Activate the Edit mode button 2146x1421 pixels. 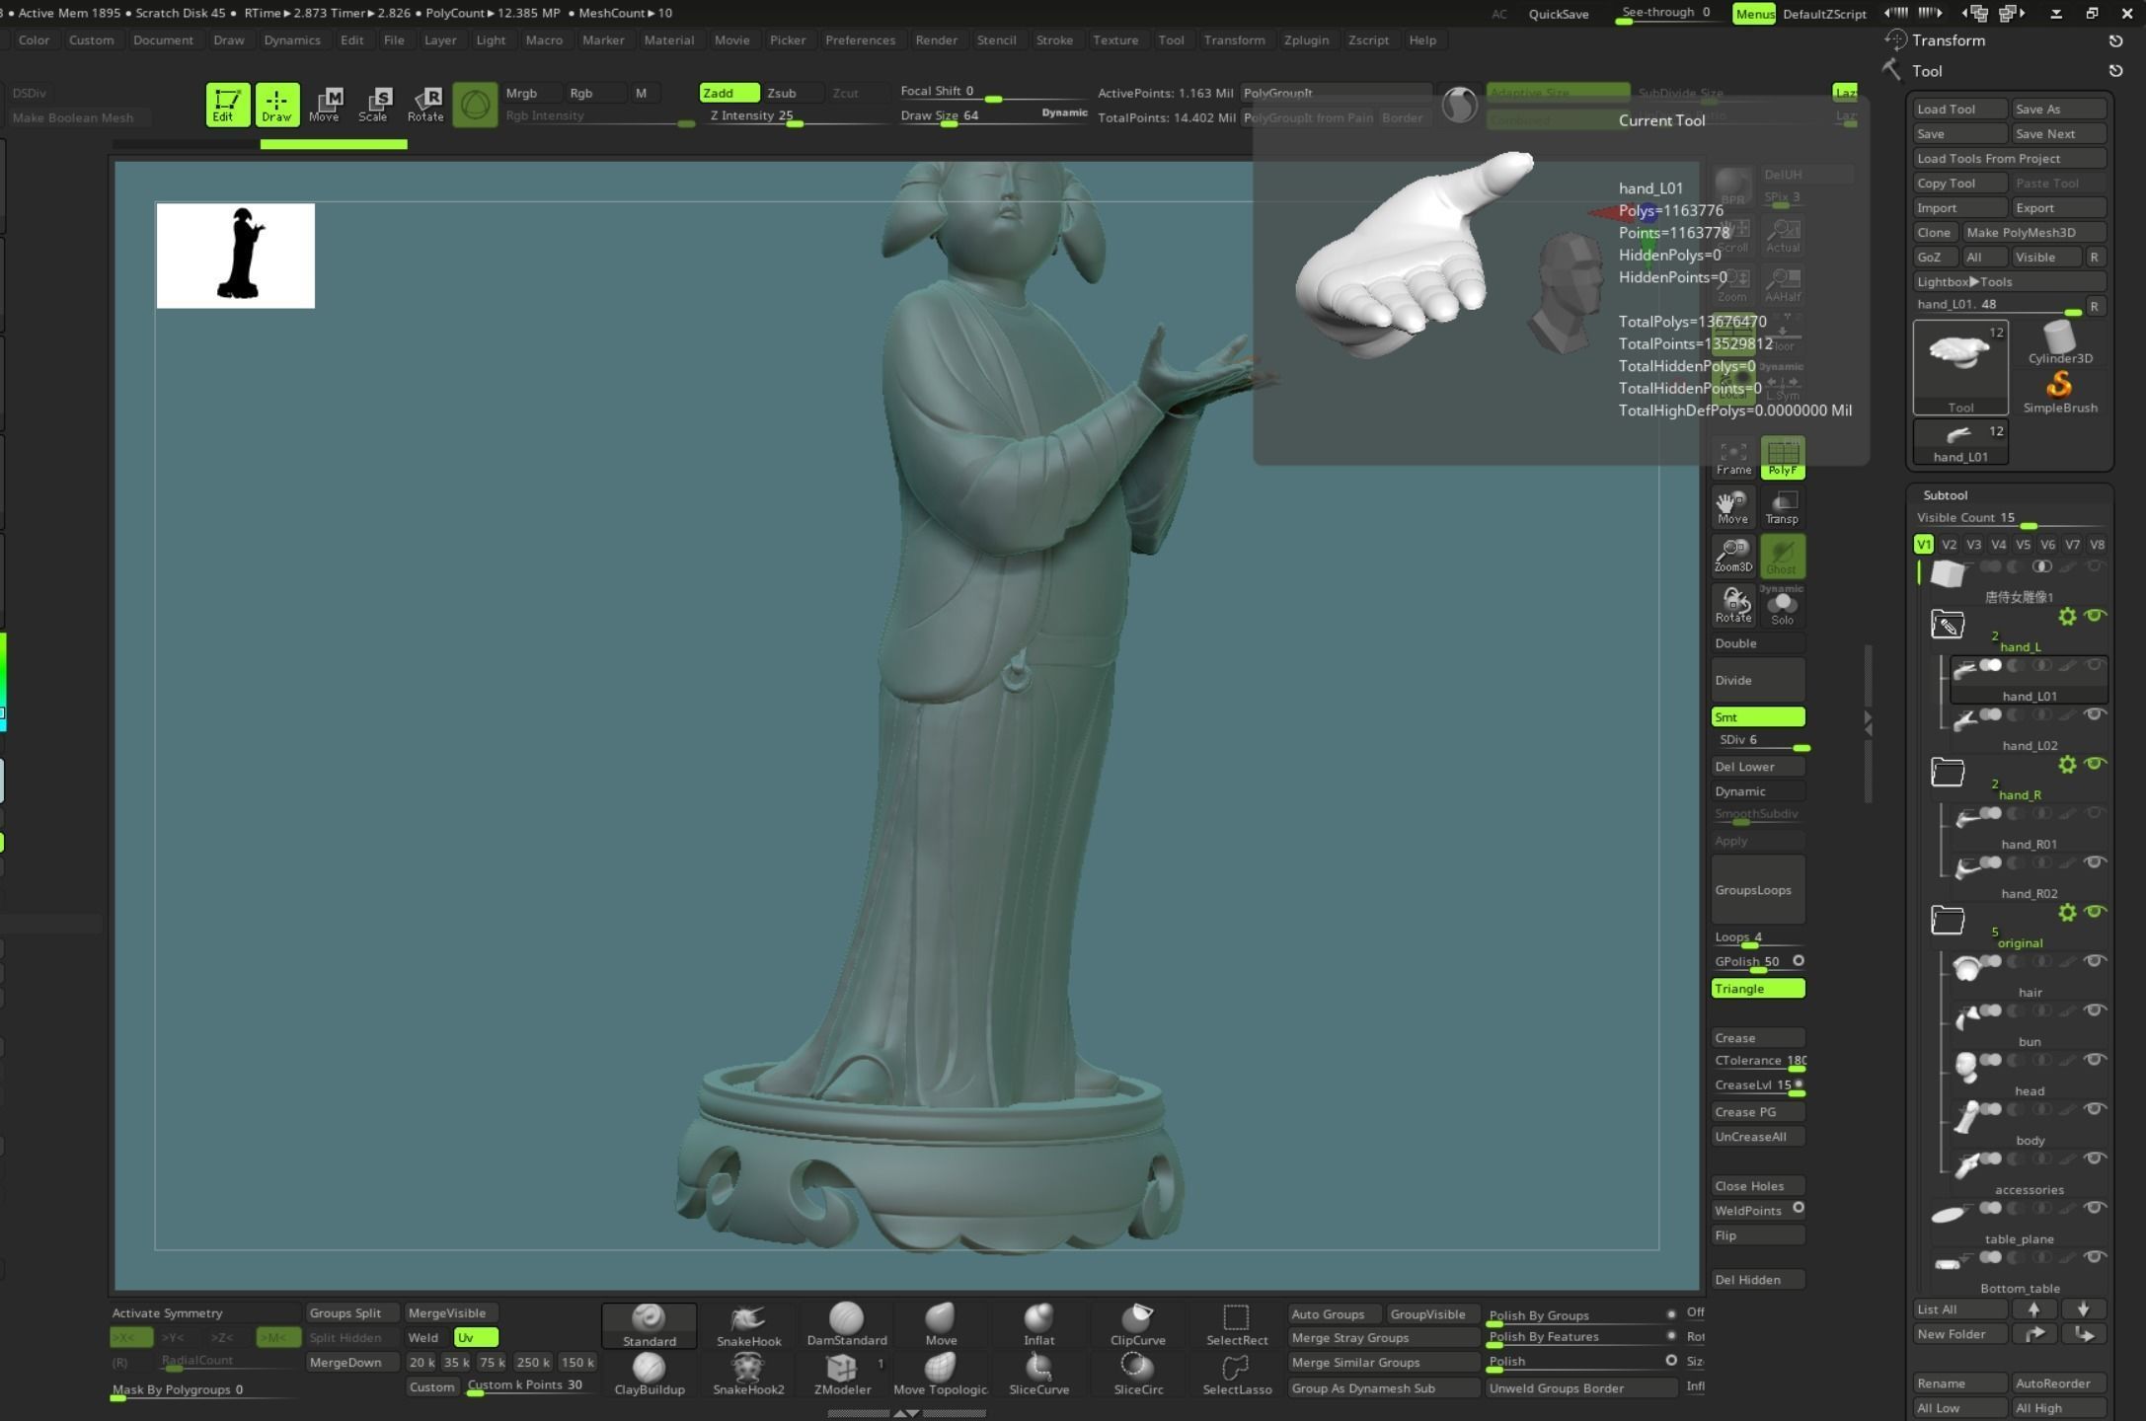click(x=227, y=104)
